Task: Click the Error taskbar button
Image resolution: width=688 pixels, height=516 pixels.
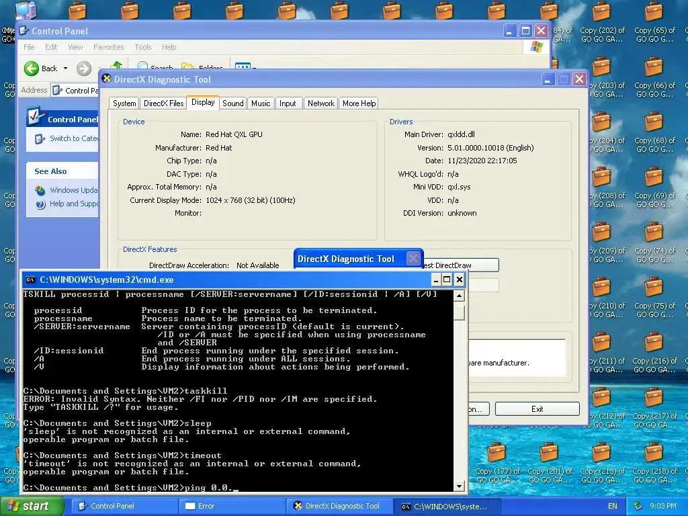Action: coord(232,506)
